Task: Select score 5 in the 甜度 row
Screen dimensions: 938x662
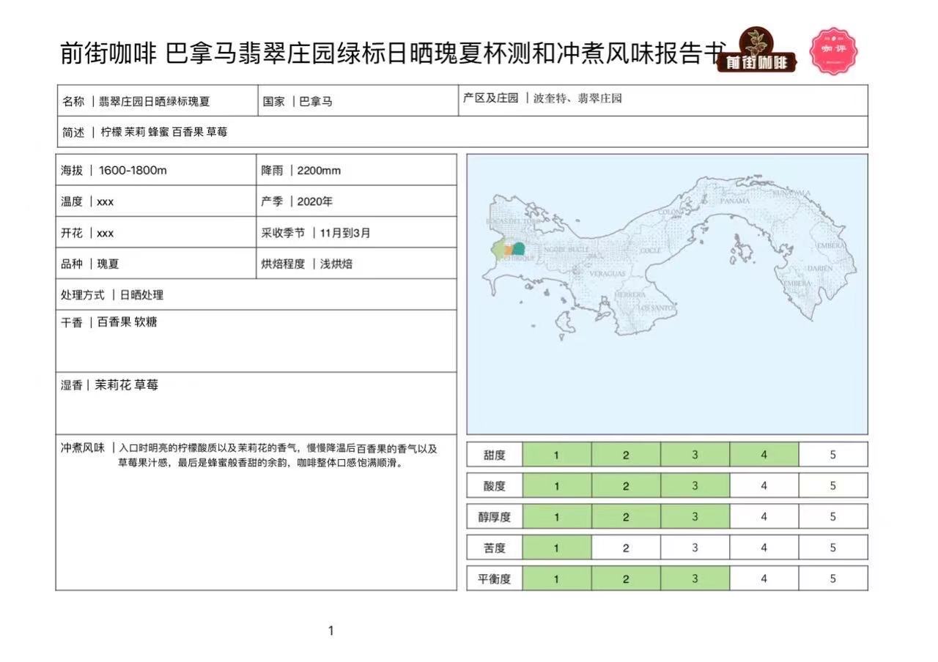Action: click(832, 455)
